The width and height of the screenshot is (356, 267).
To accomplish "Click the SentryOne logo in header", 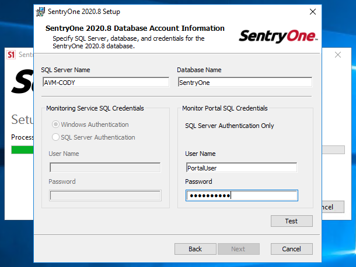I will [x=278, y=36].
